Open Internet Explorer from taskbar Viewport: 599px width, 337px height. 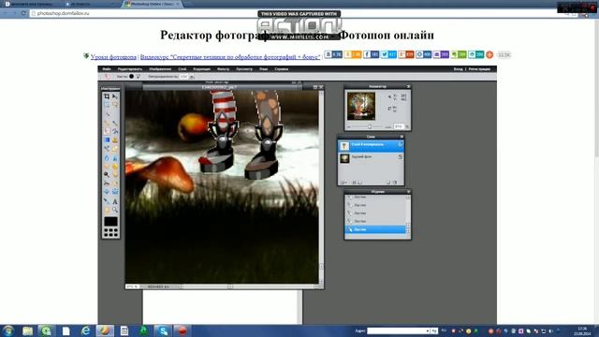click(x=85, y=330)
